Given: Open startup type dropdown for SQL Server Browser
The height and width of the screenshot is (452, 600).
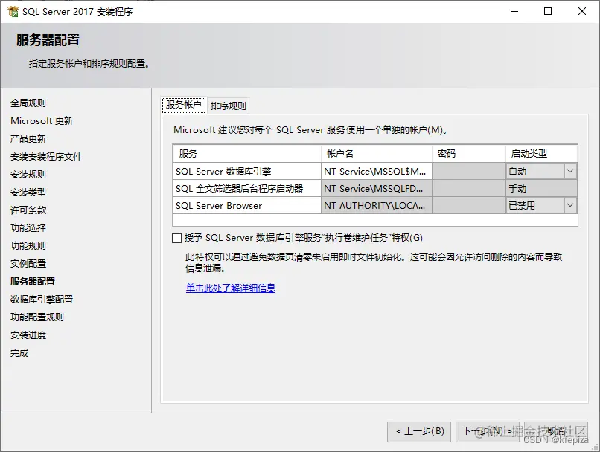Looking at the screenshot, I should 571,206.
